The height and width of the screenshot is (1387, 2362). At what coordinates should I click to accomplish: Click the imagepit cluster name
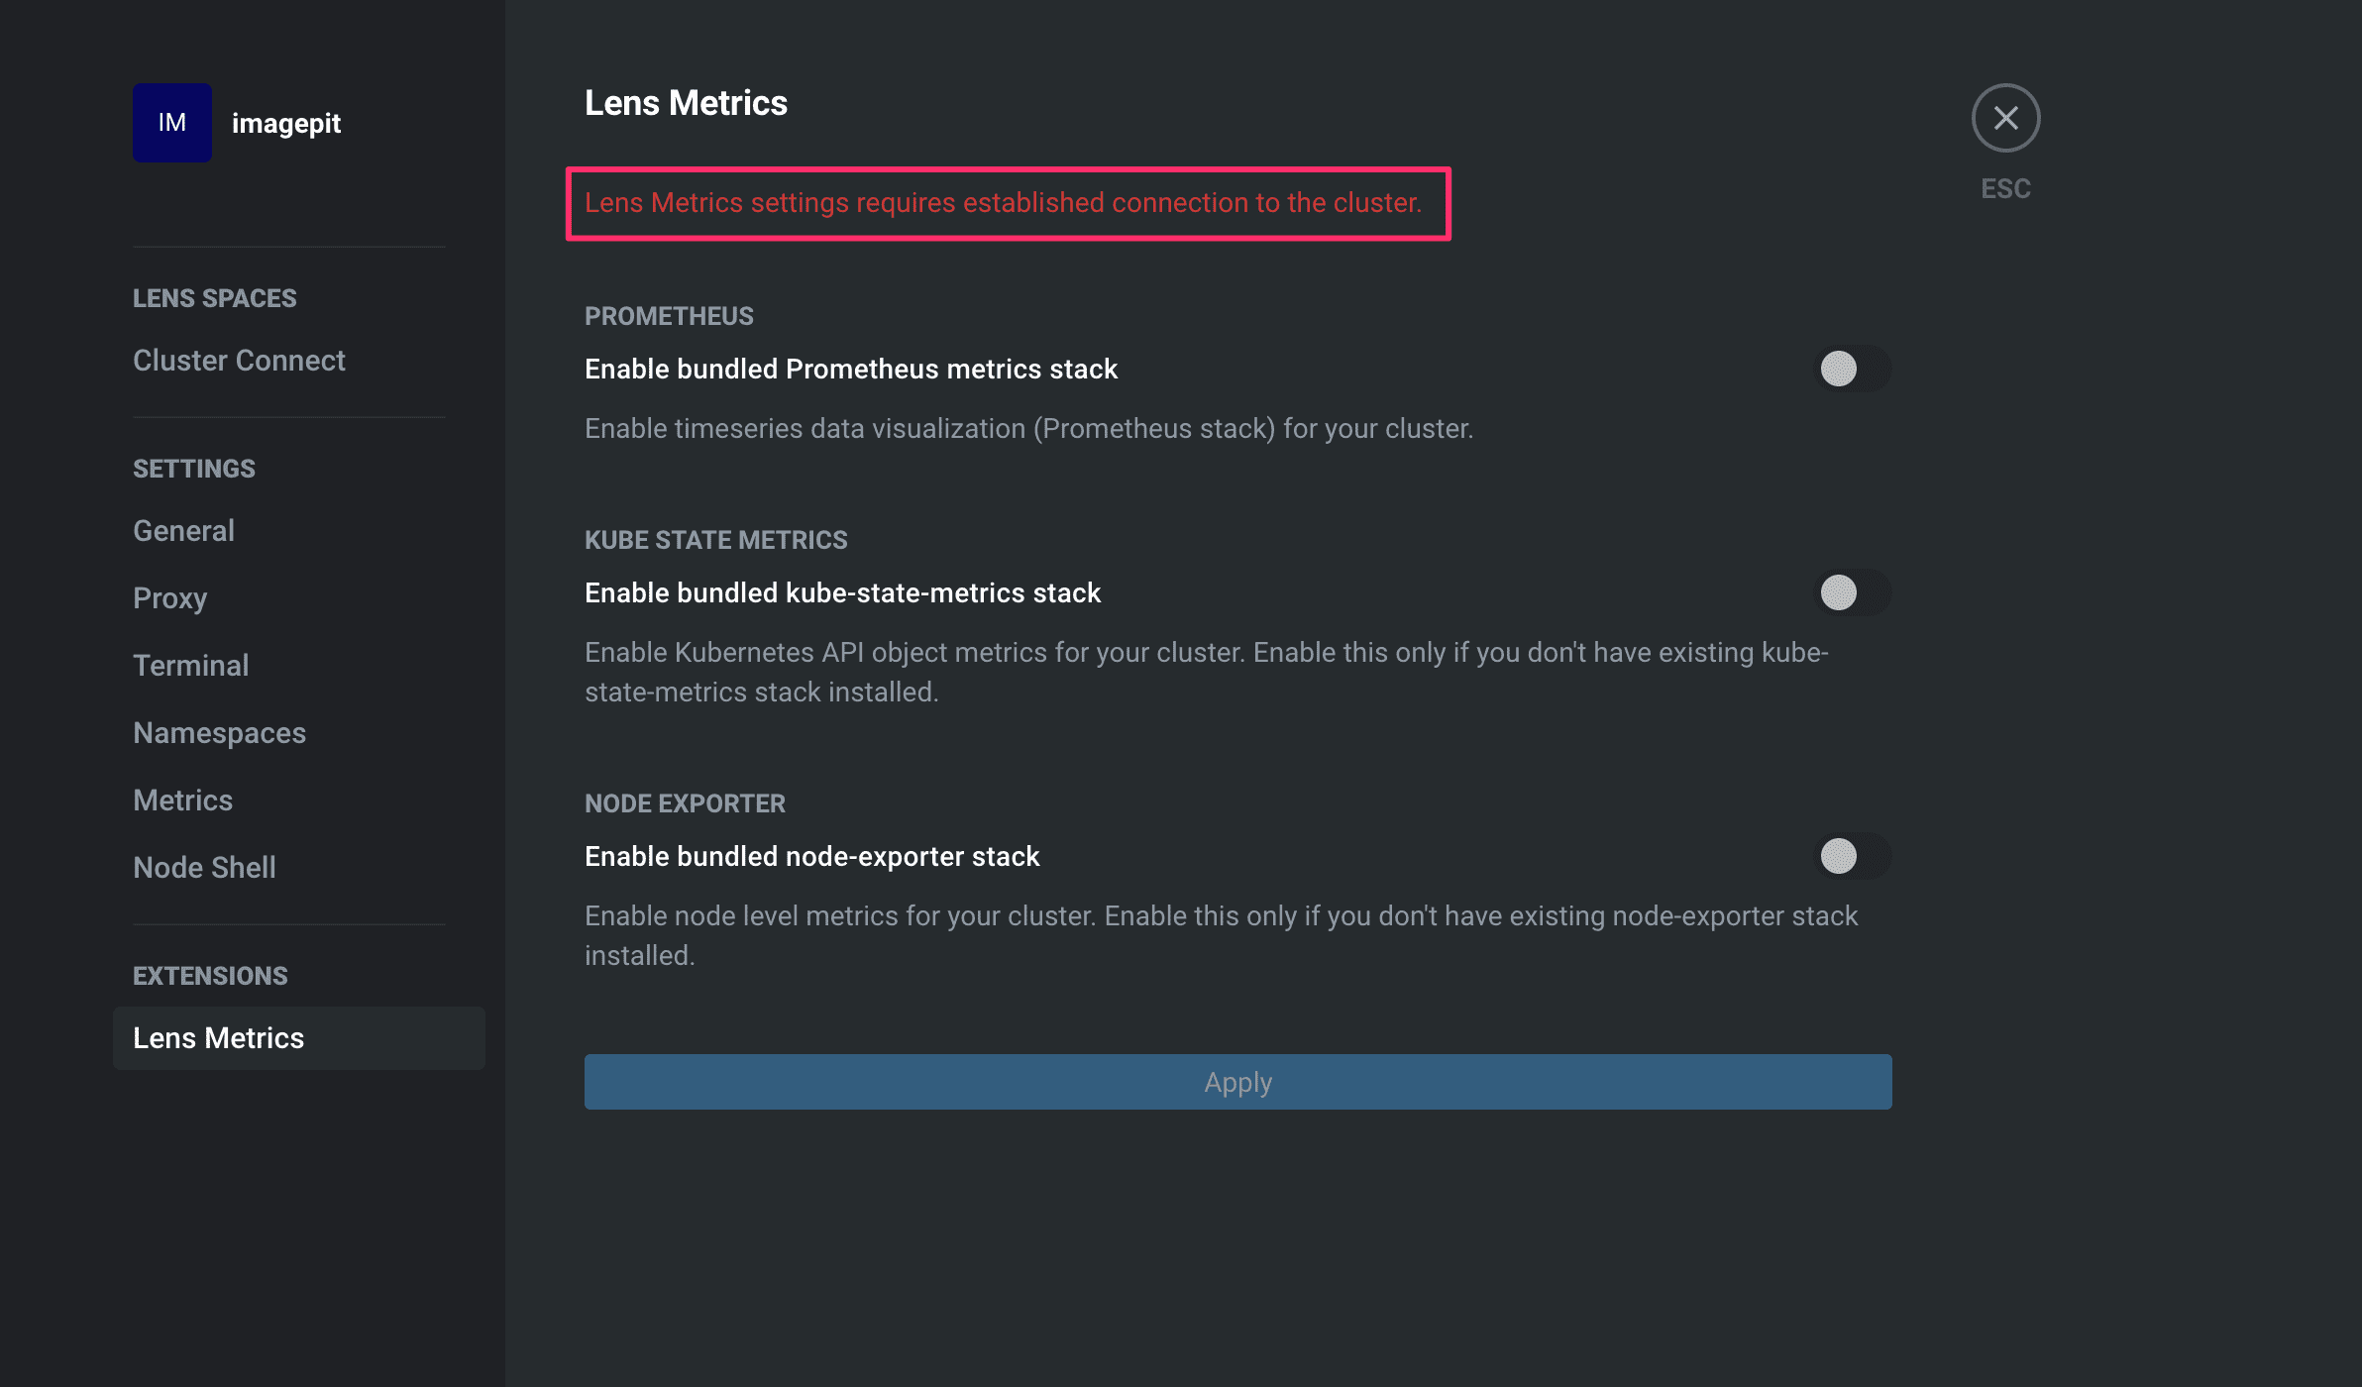pos(285,123)
